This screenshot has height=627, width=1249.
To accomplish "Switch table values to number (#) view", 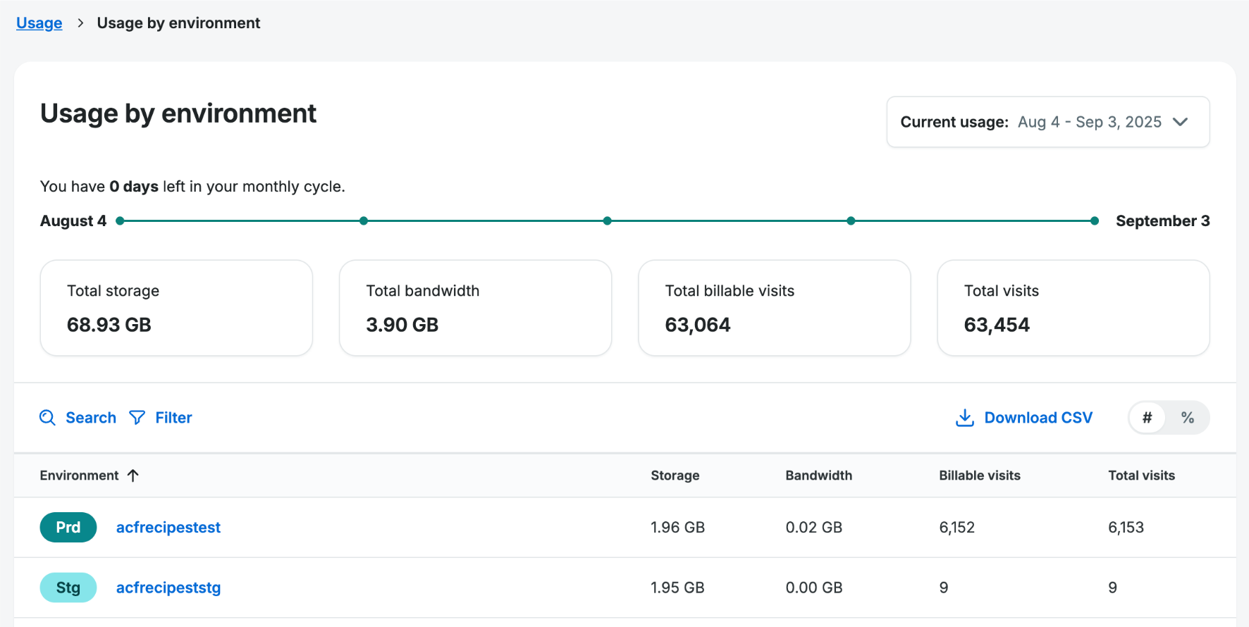I will click(x=1148, y=418).
